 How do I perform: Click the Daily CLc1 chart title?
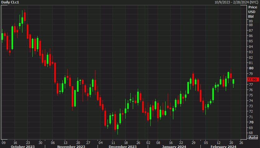point(10,2)
